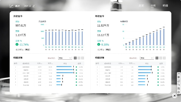Click the fullscreen icon at bottom right
The image size is (181, 102).
(175, 96)
